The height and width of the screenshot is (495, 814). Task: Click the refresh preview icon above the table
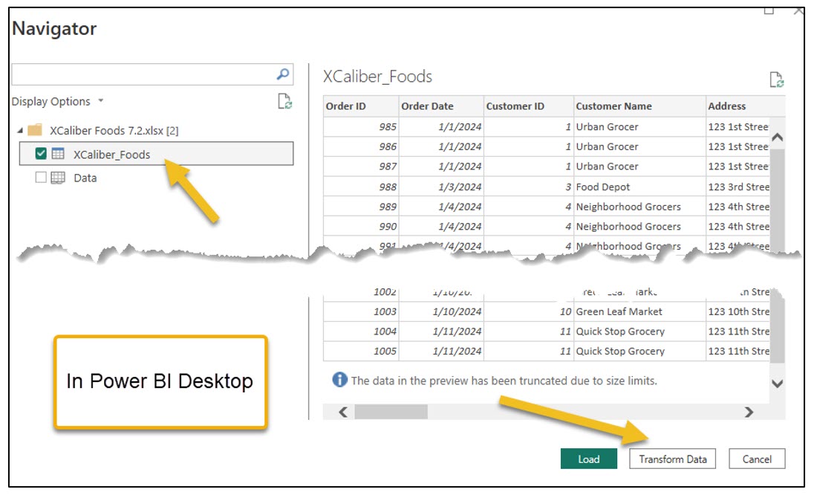click(x=777, y=80)
